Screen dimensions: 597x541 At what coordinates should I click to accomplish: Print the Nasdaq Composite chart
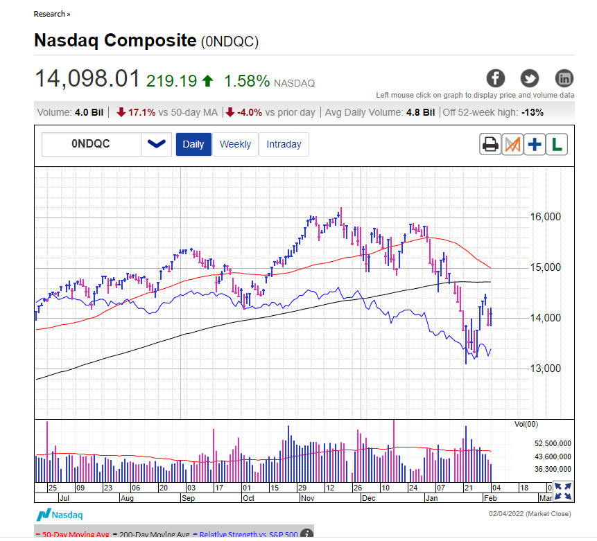point(490,145)
